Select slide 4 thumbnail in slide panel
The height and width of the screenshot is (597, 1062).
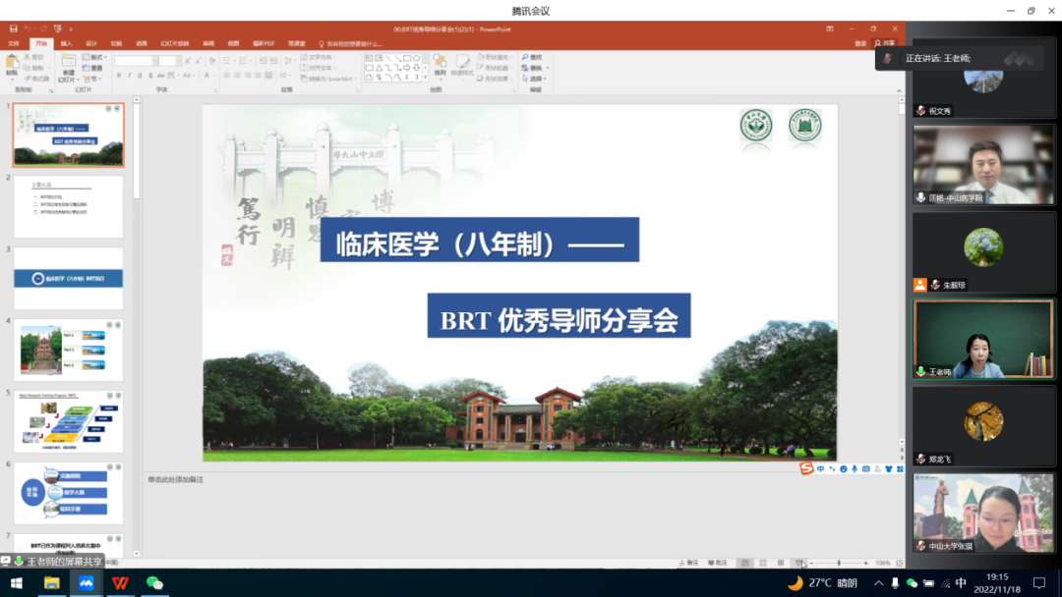(68, 350)
